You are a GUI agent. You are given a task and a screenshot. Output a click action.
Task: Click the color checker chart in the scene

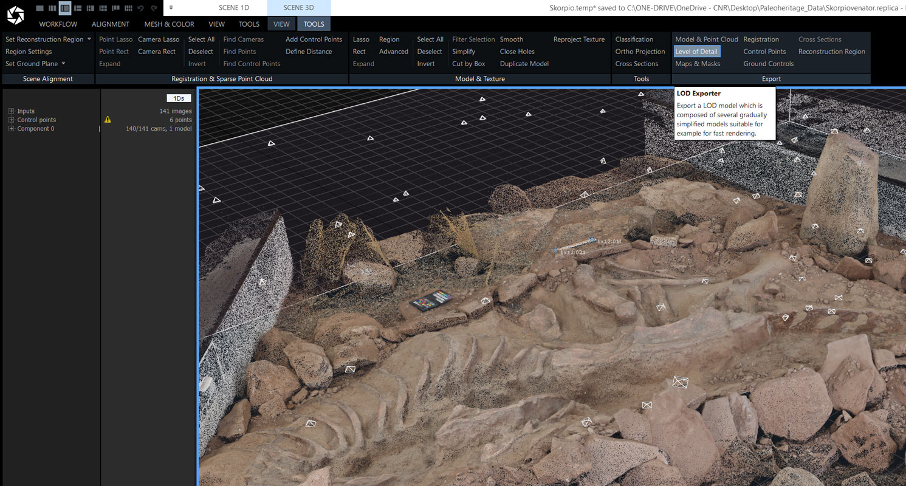tap(431, 301)
